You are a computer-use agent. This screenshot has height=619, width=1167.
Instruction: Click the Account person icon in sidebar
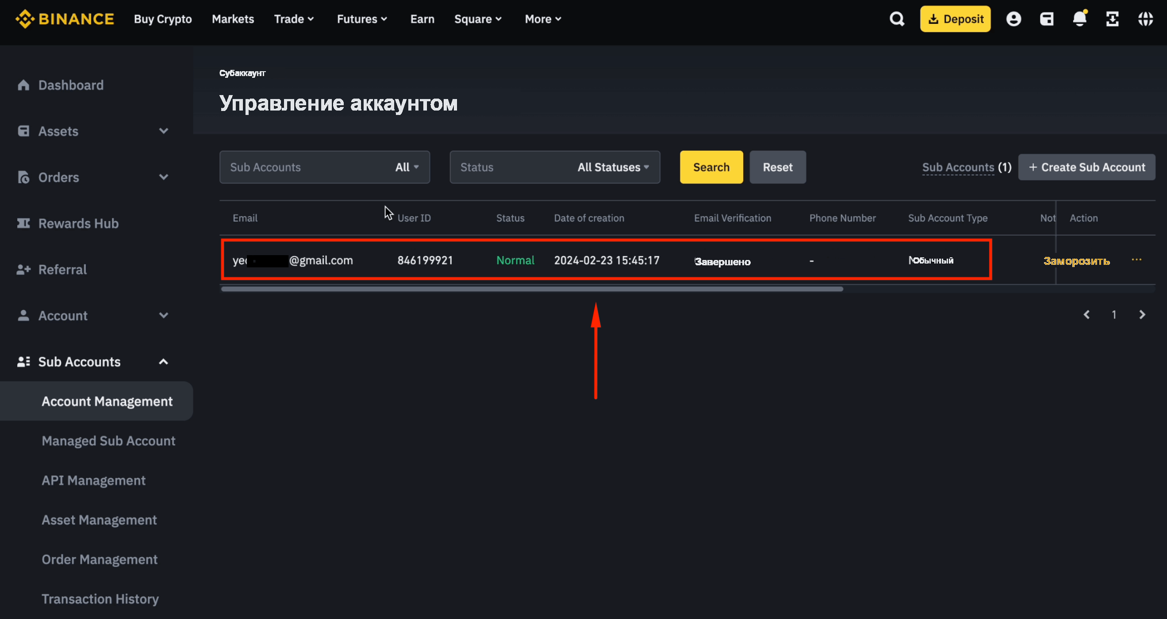click(23, 316)
